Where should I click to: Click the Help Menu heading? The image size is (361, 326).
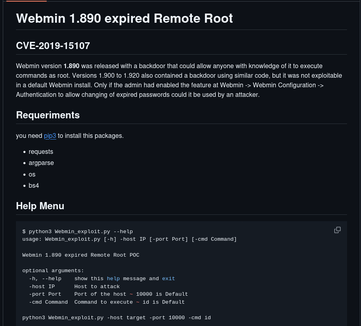tap(40, 206)
